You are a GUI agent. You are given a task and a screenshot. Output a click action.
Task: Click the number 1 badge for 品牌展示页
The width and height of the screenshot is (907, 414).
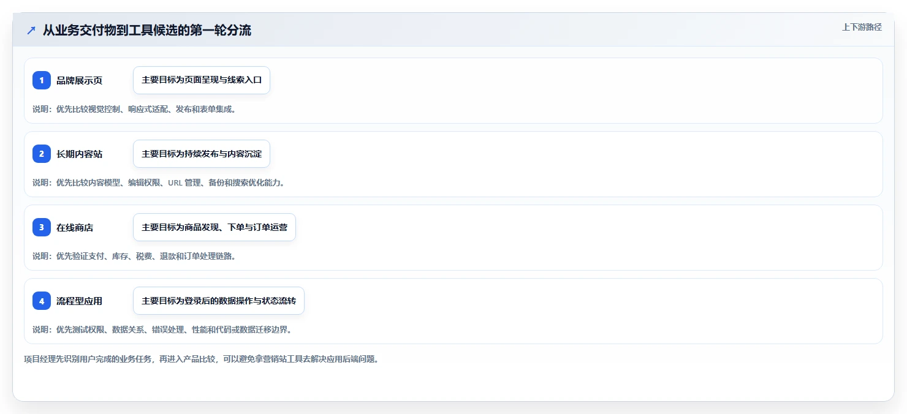point(42,80)
